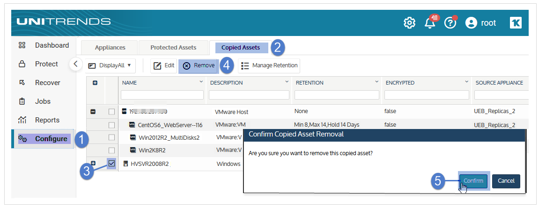Confirm the copied asset removal
This screenshot has height=215, width=546.
click(x=473, y=181)
